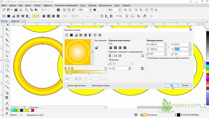Select the Transparency checker tool

point(7,98)
